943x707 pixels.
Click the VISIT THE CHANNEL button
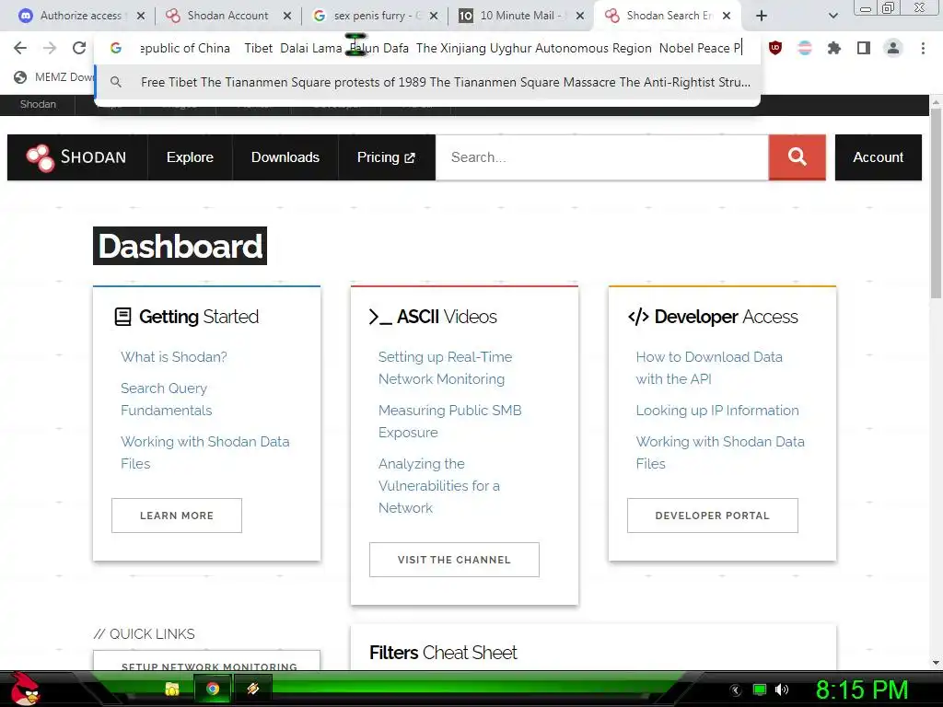pos(454,560)
